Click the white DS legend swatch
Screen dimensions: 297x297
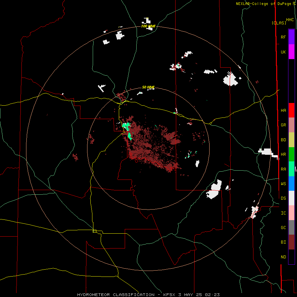pyautogui.click(x=291, y=198)
